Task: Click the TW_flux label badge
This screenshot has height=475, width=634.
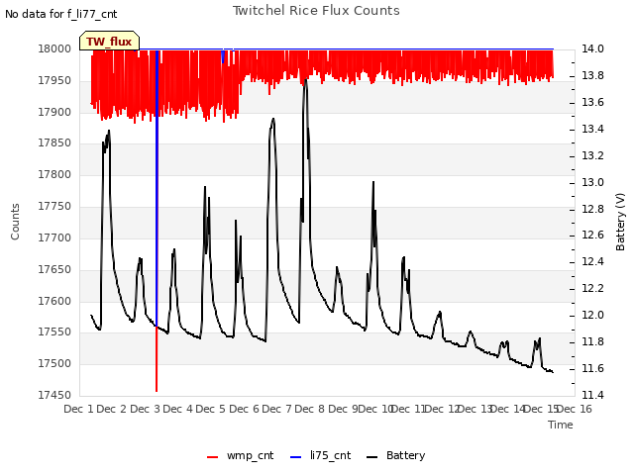Action: [109, 42]
